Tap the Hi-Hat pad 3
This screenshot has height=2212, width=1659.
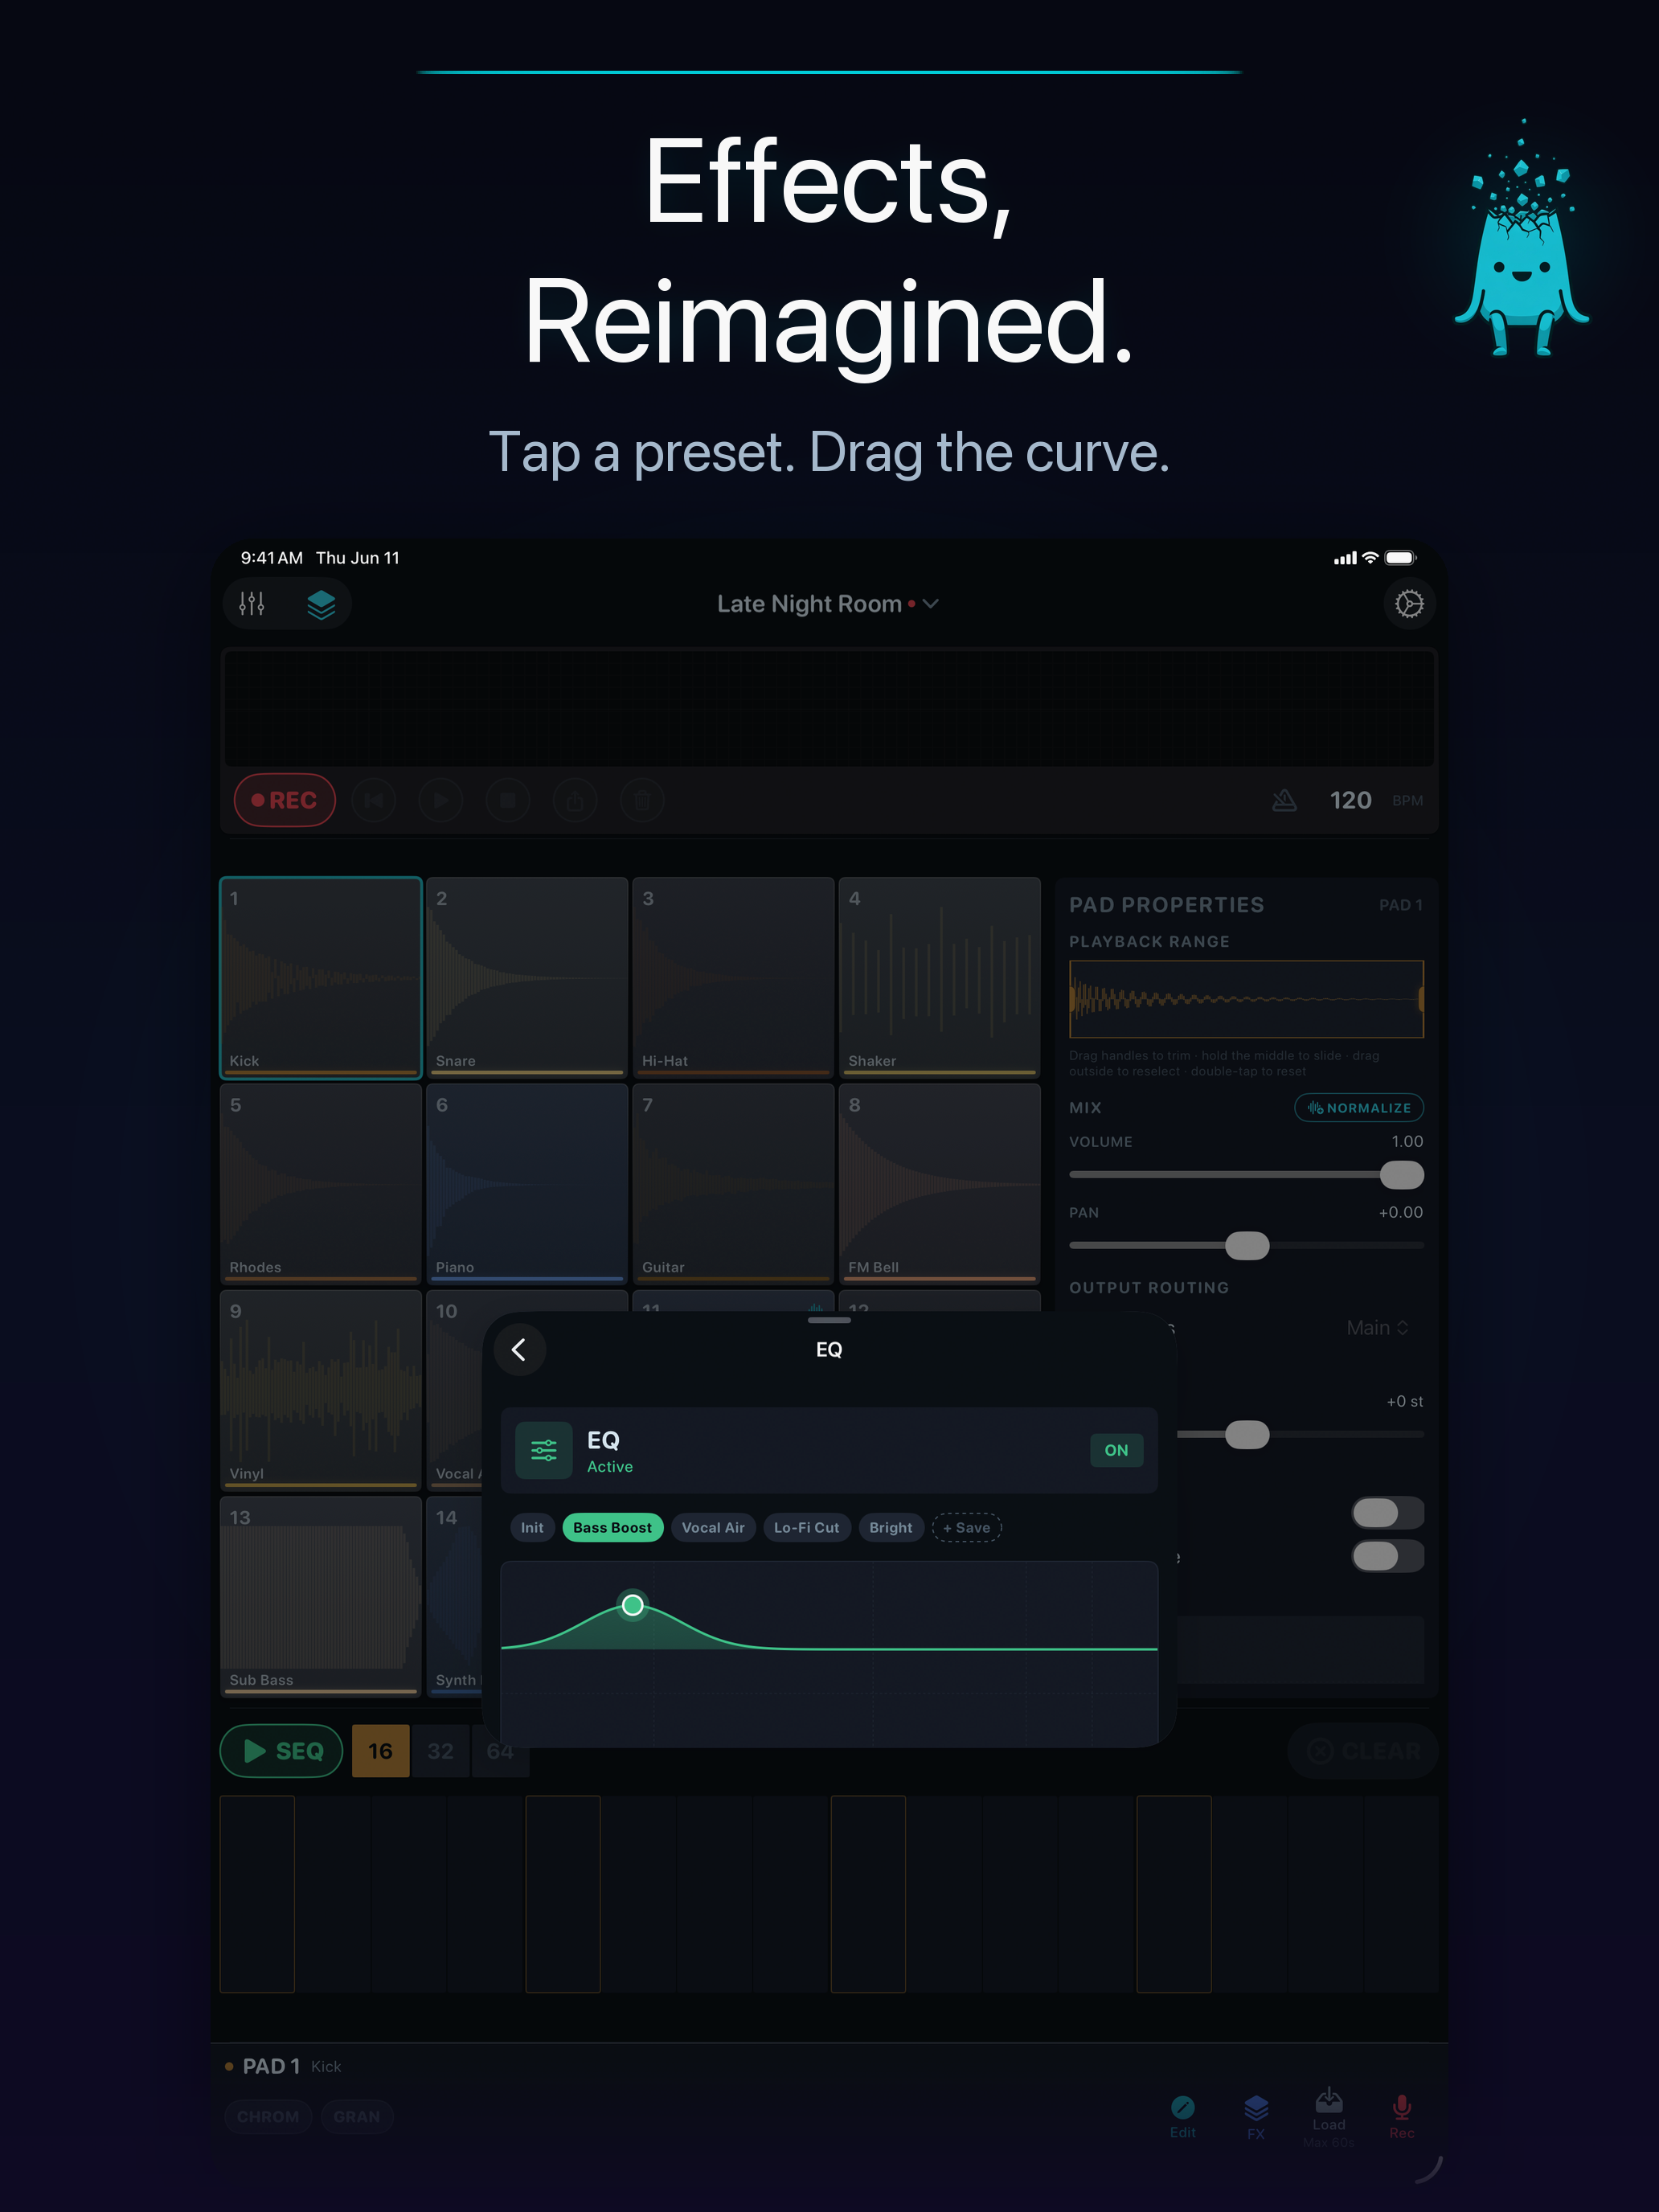(x=733, y=978)
